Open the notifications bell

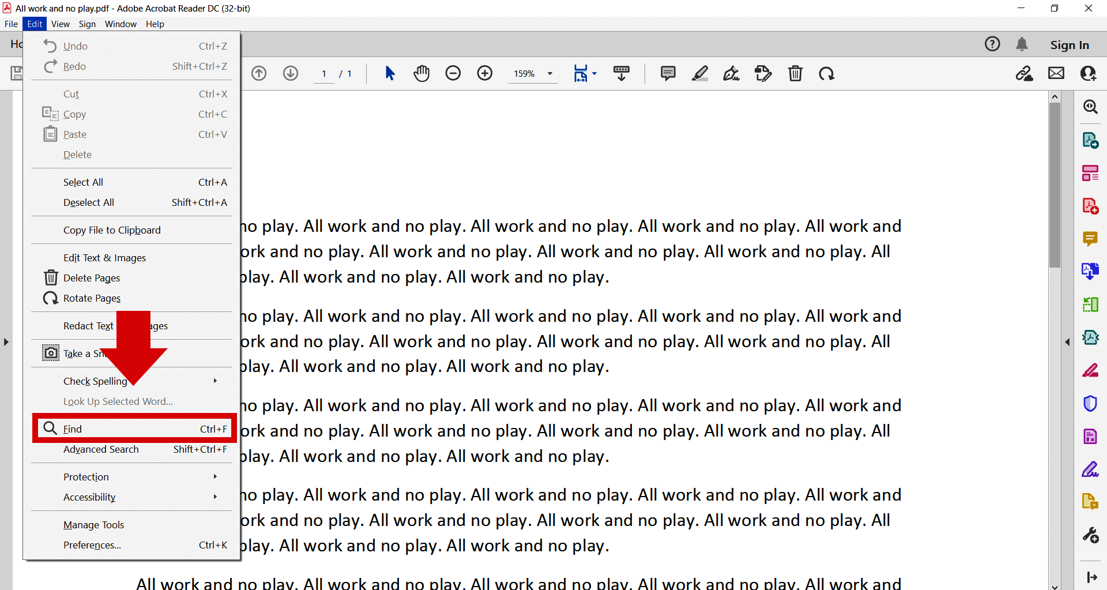point(1022,44)
